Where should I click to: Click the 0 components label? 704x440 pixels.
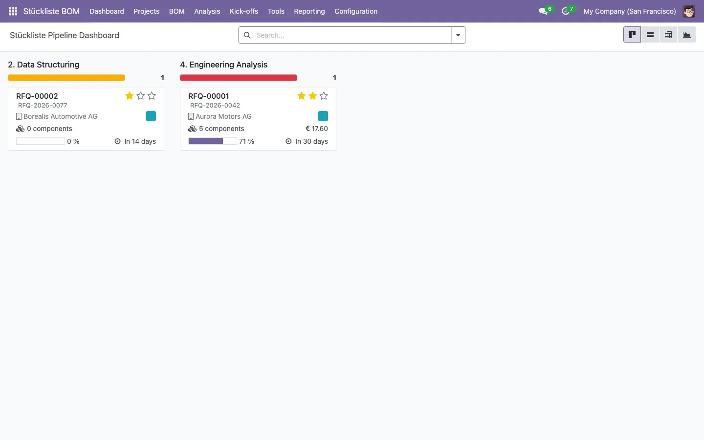point(49,129)
